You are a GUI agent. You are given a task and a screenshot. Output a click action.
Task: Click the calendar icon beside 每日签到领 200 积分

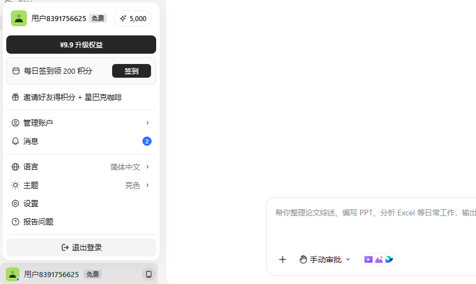pos(16,71)
